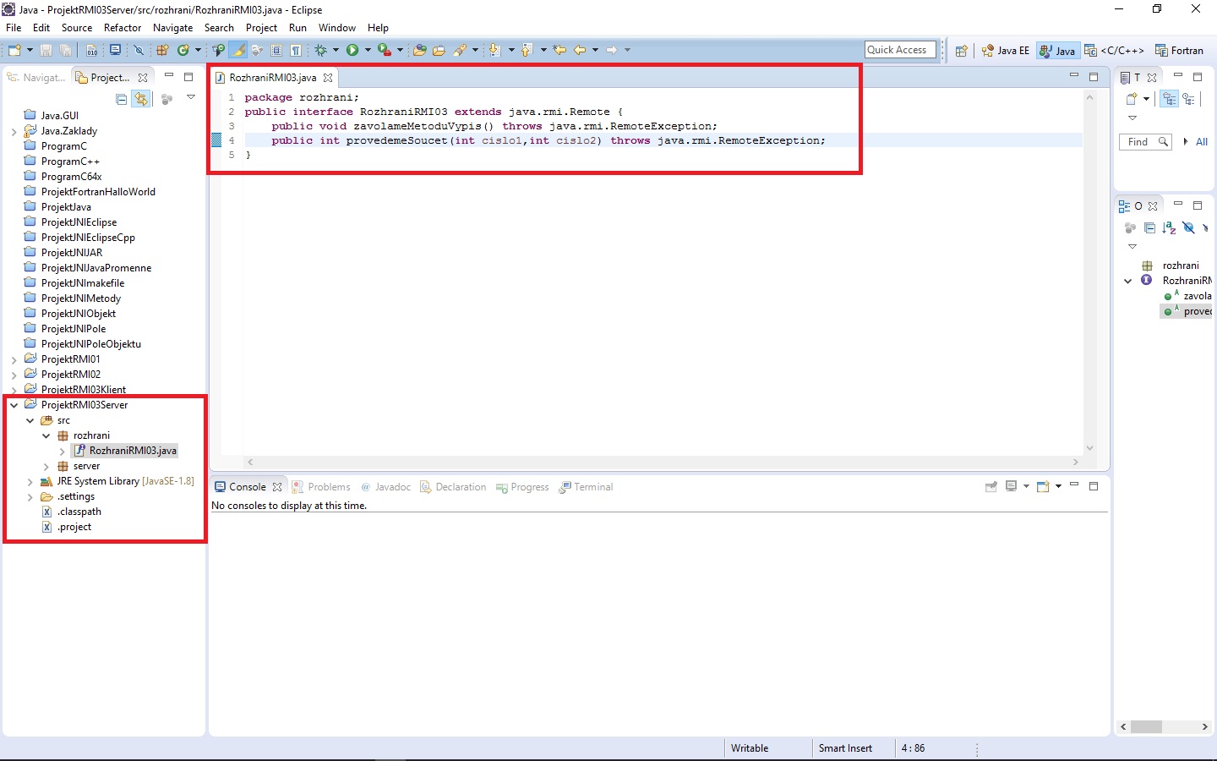The image size is (1217, 761).
Task: Toggle Link with Editor in Project Explorer
Action: (141, 99)
